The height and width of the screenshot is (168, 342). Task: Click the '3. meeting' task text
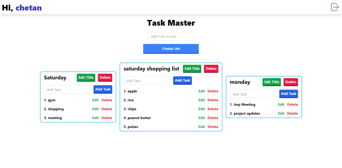(53, 118)
